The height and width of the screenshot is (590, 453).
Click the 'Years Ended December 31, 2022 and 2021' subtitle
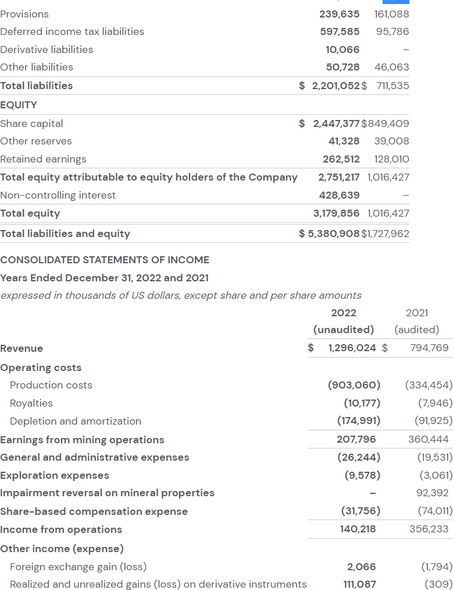coord(105,278)
